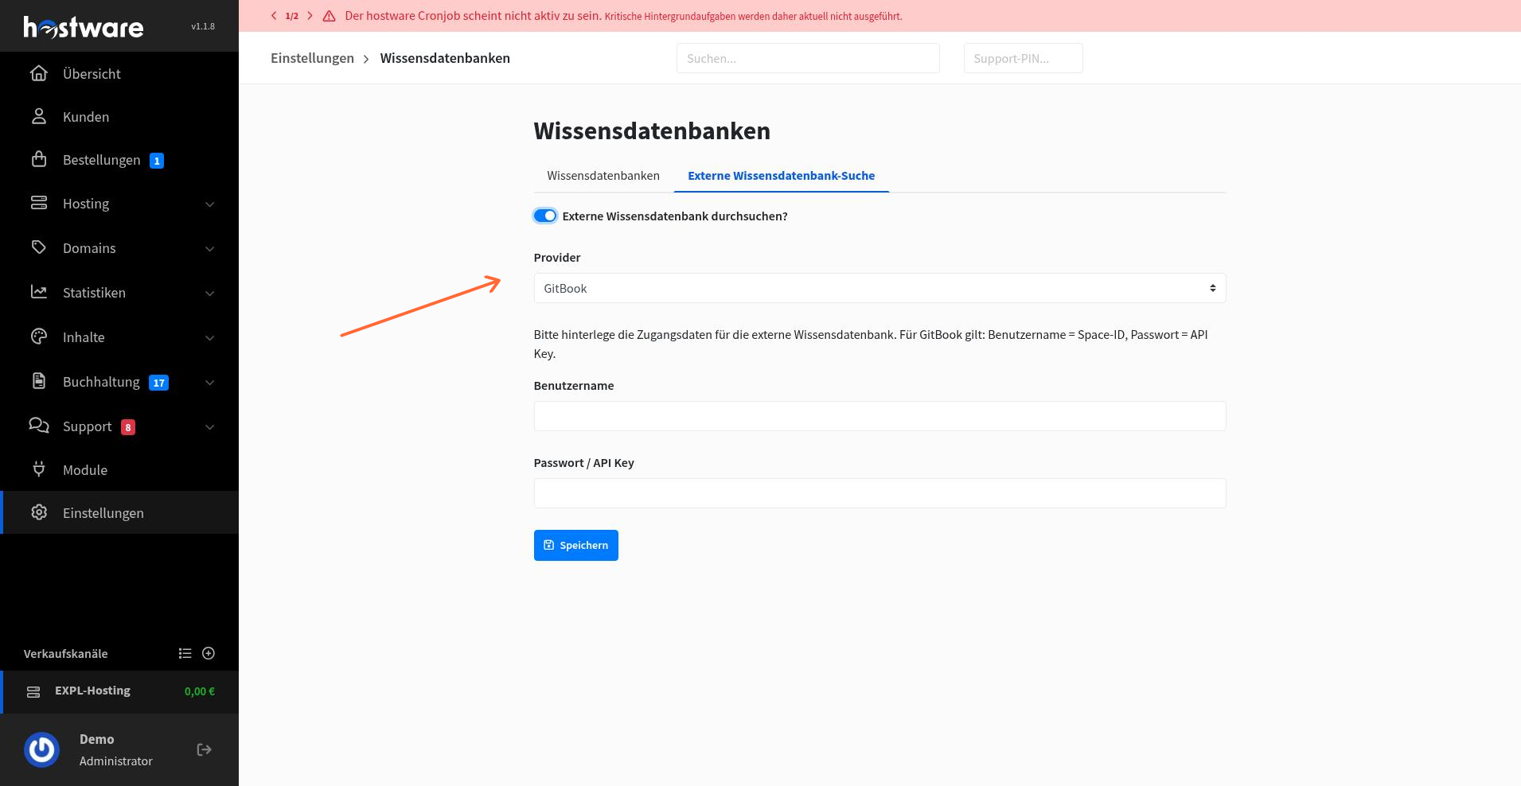Click the Domains tag icon
The width and height of the screenshot is (1521, 786).
[39, 247]
